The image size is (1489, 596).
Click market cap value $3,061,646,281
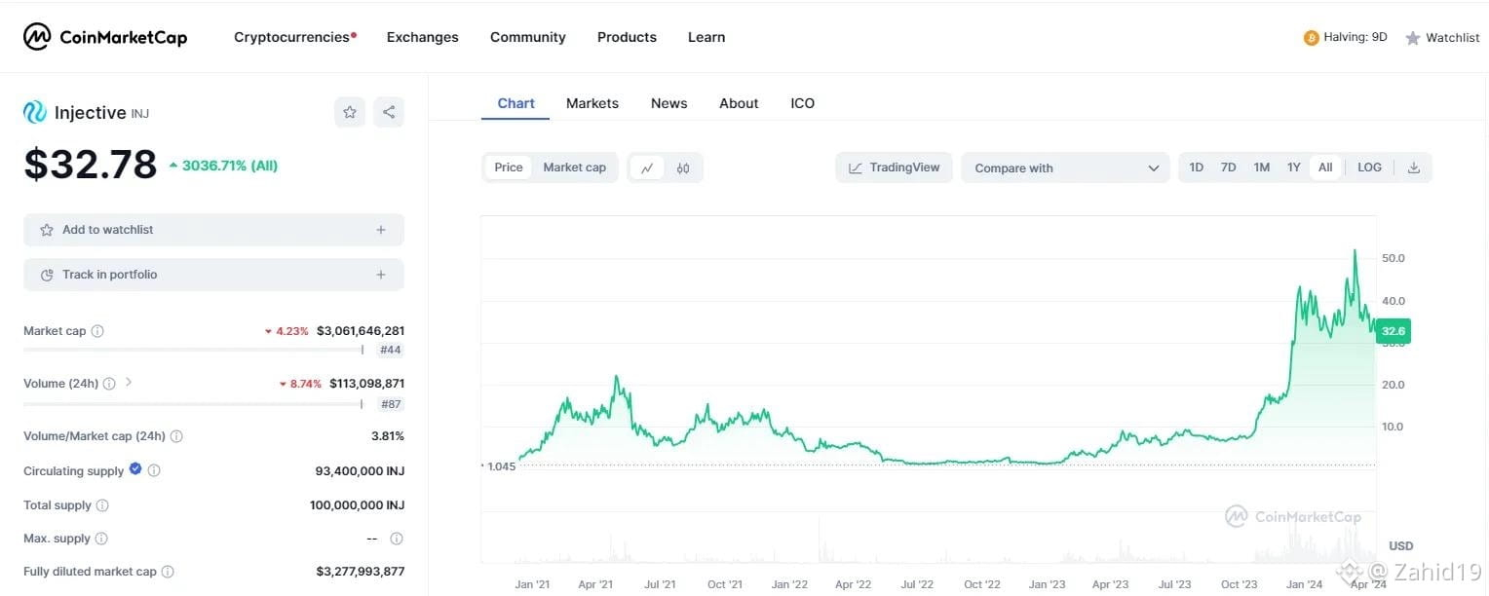pyautogui.click(x=361, y=331)
